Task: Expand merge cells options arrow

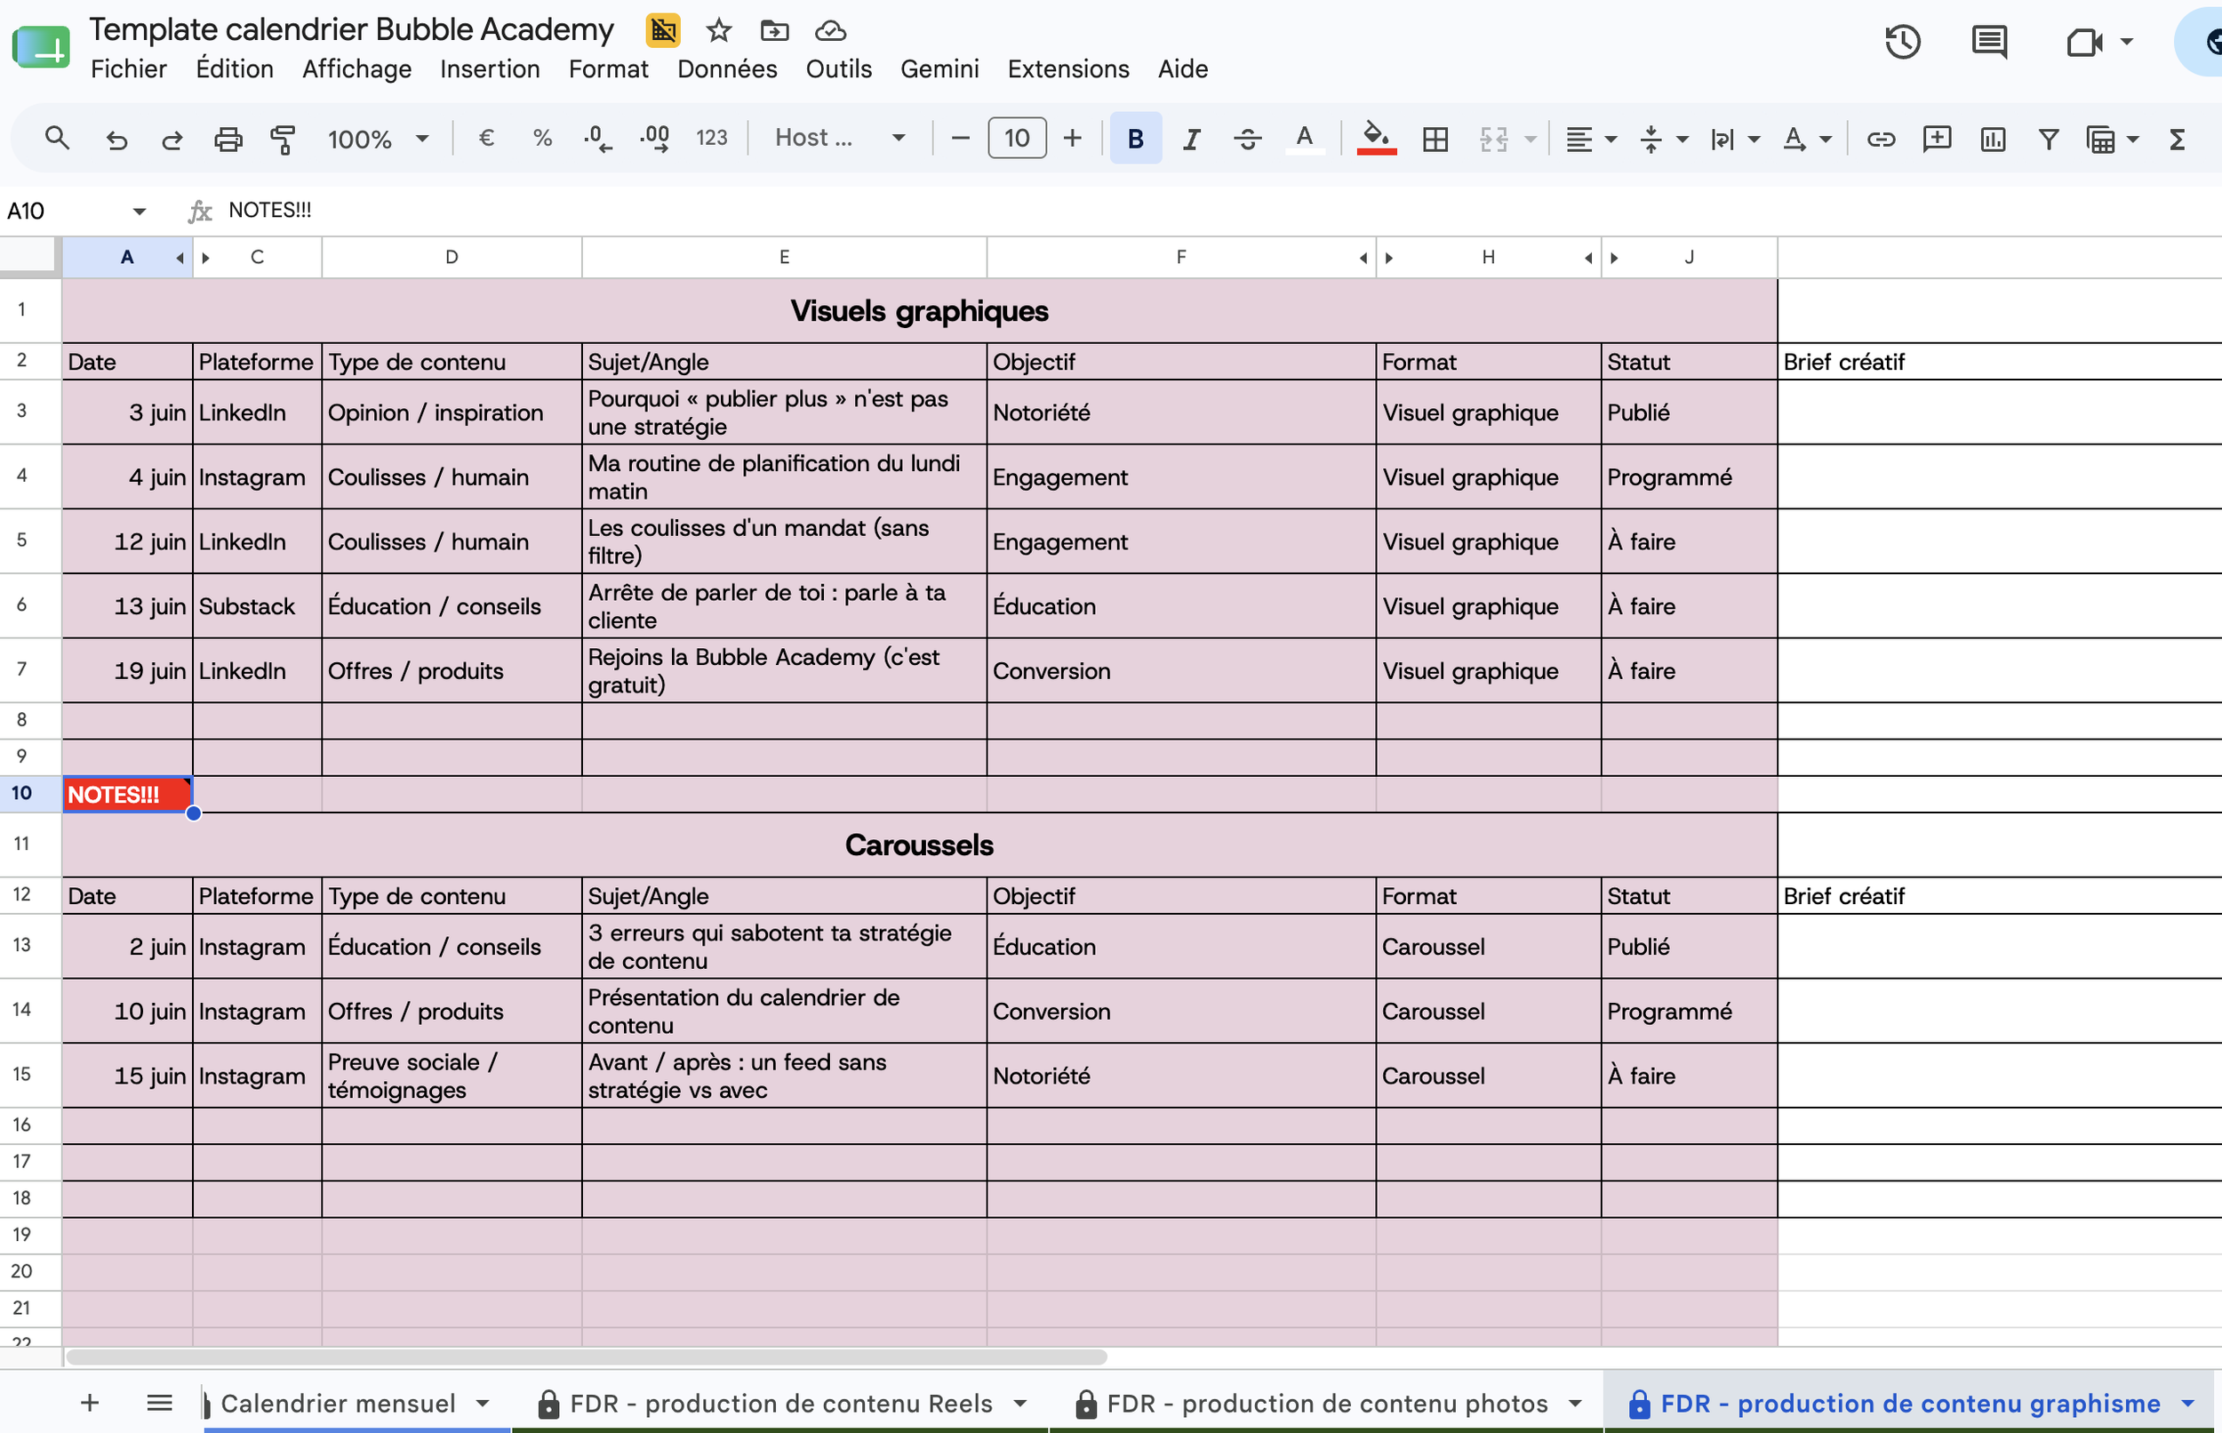Action: (x=1530, y=139)
